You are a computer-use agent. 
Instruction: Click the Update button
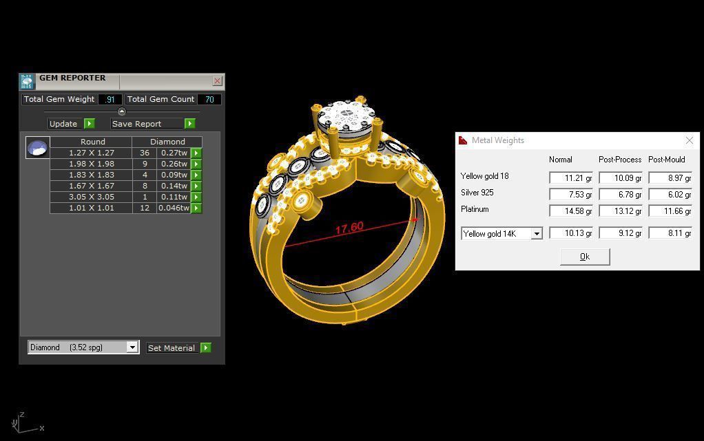pyautogui.click(x=65, y=123)
